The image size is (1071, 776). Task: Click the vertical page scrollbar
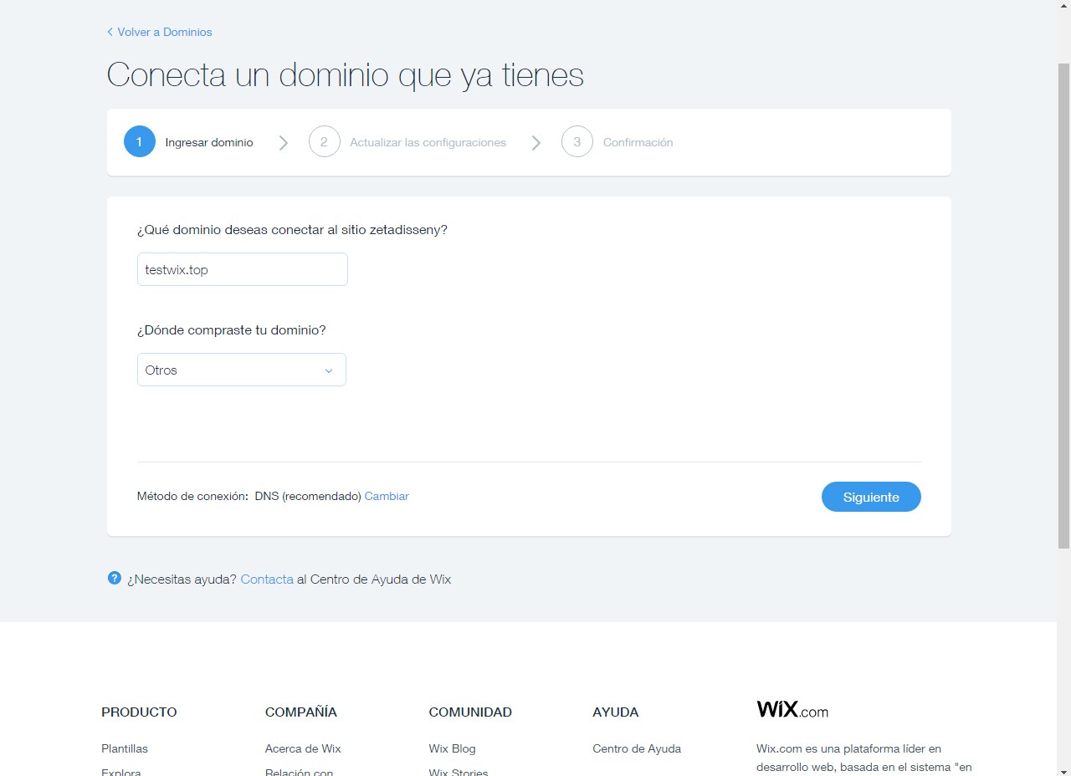pos(1063,305)
